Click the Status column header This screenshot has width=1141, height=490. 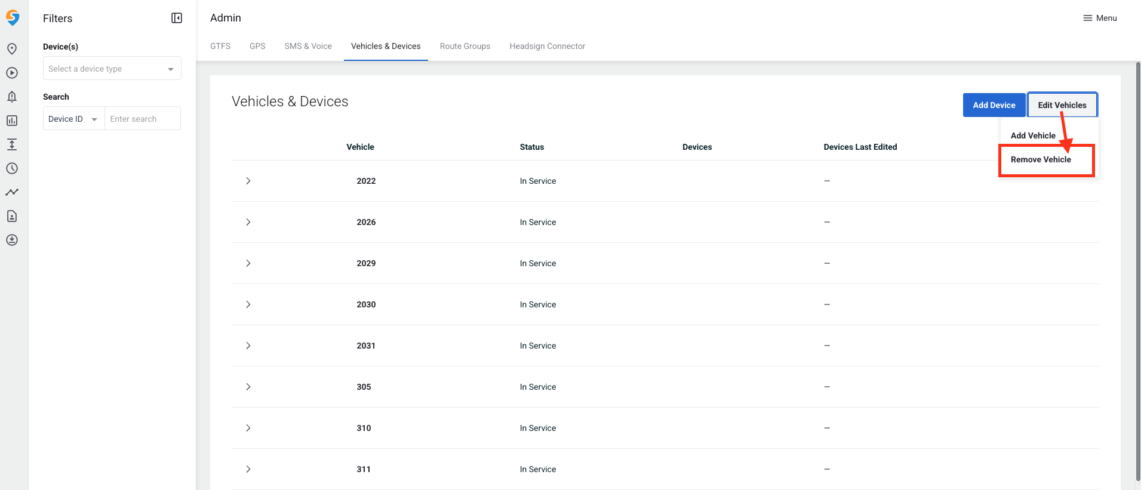(532, 147)
